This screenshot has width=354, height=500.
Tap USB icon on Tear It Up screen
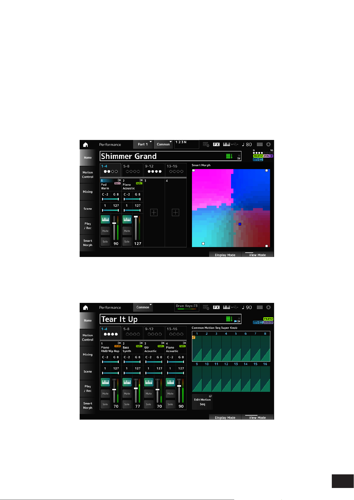coord(235,307)
